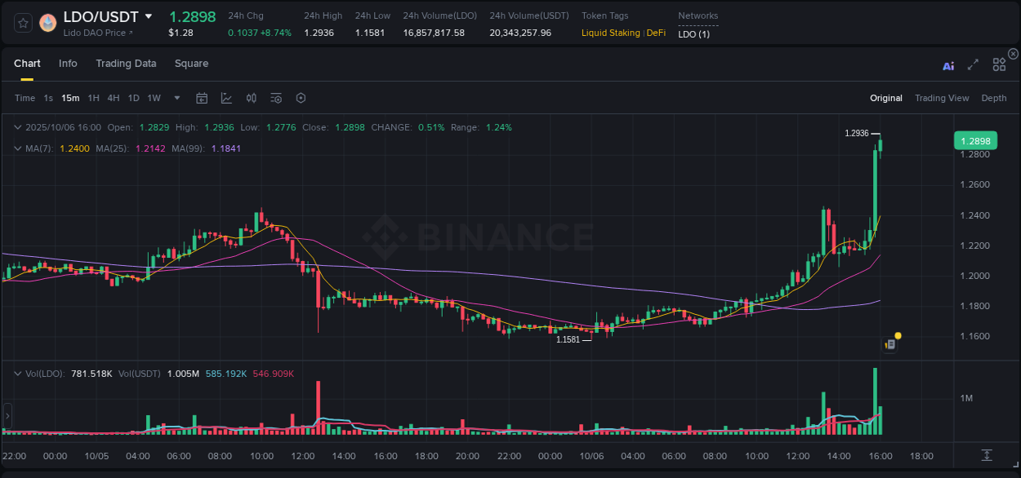The image size is (1021, 478).
Task: Collapse the OHLC data row chevron
Action: (17, 127)
